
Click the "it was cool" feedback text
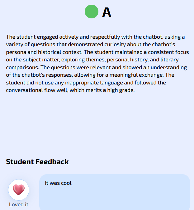pos(58,183)
